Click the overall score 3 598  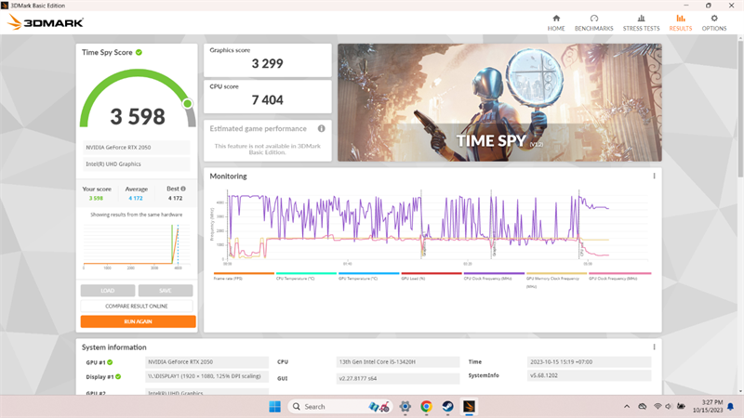pyautogui.click(x=138, y=117)
